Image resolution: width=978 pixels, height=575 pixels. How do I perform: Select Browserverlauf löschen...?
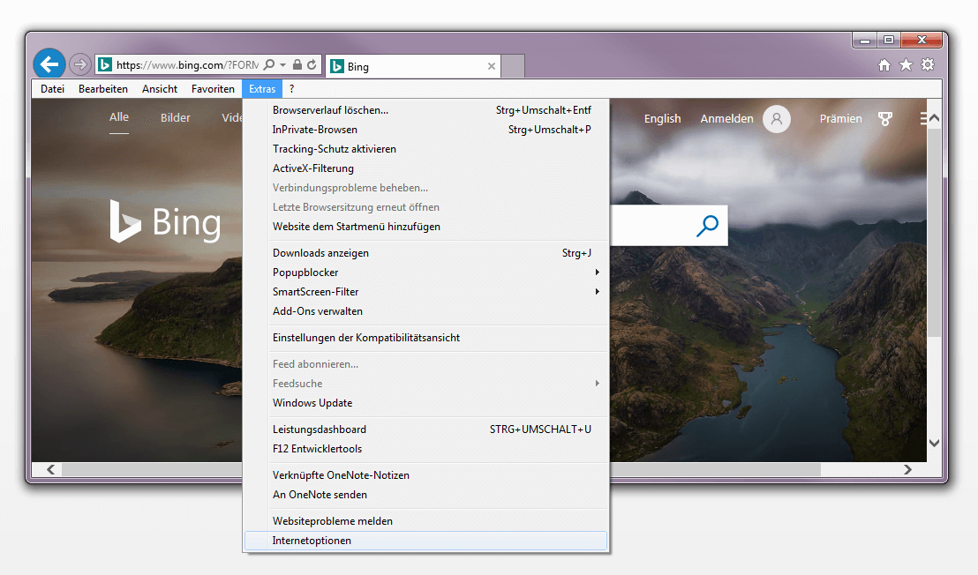coord(426,110)
